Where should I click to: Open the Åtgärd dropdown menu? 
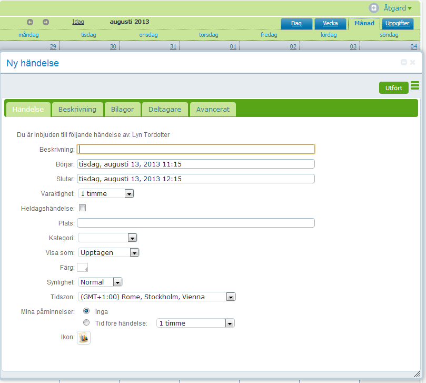pos(398,8)
